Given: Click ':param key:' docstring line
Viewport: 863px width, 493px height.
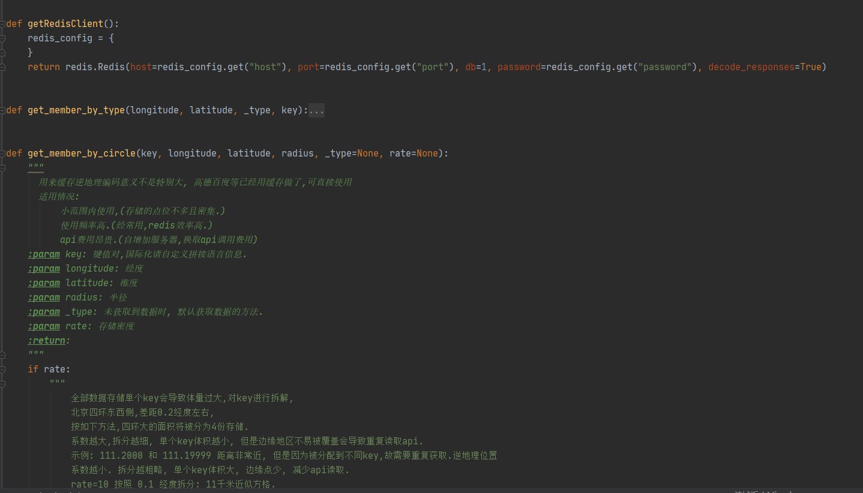Looking at the screenshot, I should [137, 254].
